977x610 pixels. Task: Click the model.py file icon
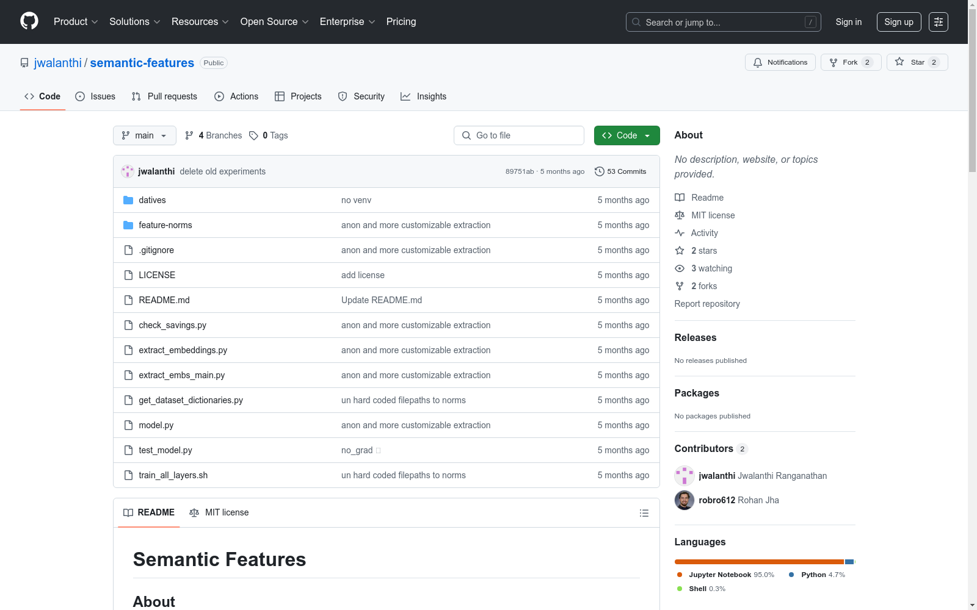[x=128, y=425]
